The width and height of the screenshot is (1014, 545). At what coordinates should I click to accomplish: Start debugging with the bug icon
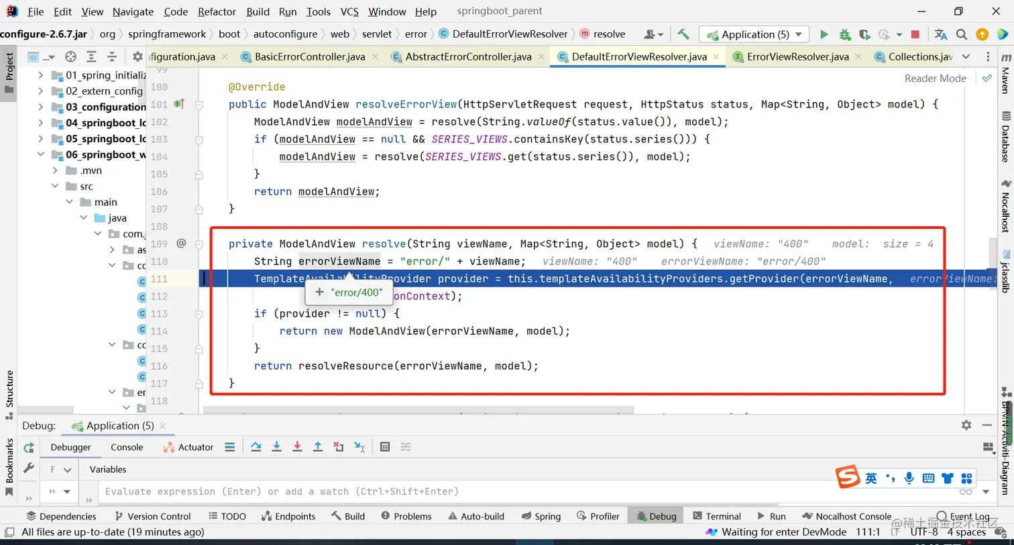(x=844, y=34)
